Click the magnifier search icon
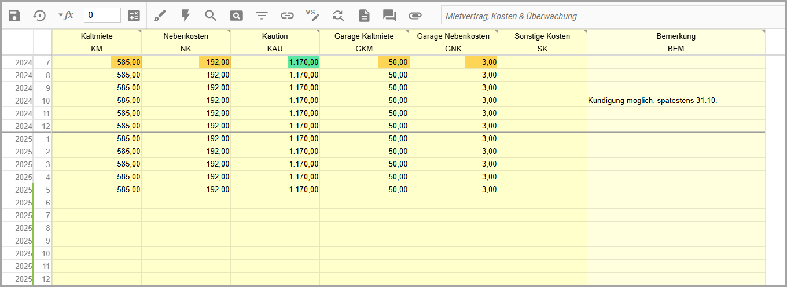This screenshot has height=287, width=787. point(211,16)
